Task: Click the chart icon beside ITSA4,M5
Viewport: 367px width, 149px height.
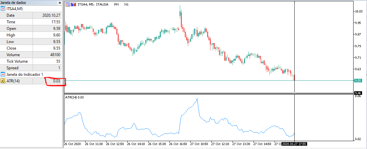Action: [3, 9]
